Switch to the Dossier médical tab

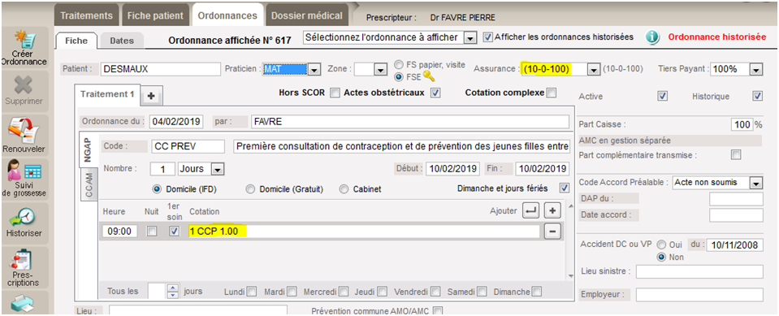point(306,15)
